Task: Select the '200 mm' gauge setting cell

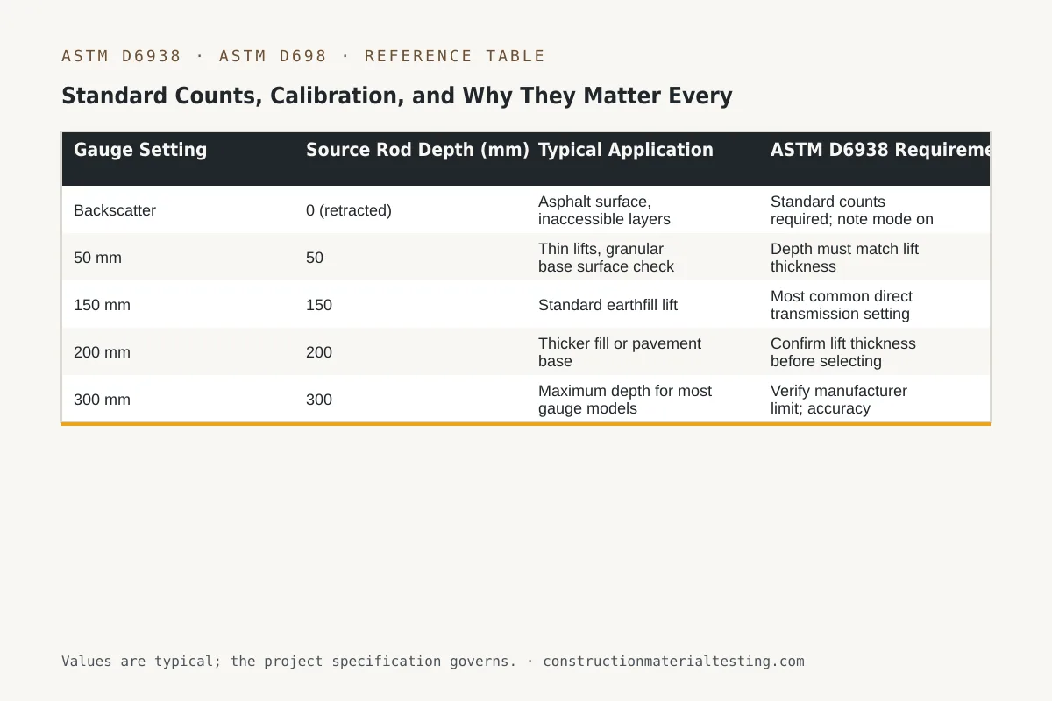Action: [x=102, y=352]
